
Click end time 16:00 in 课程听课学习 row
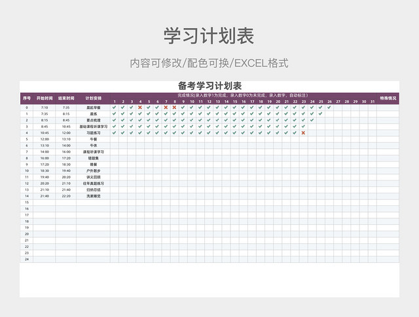point(66,152)
